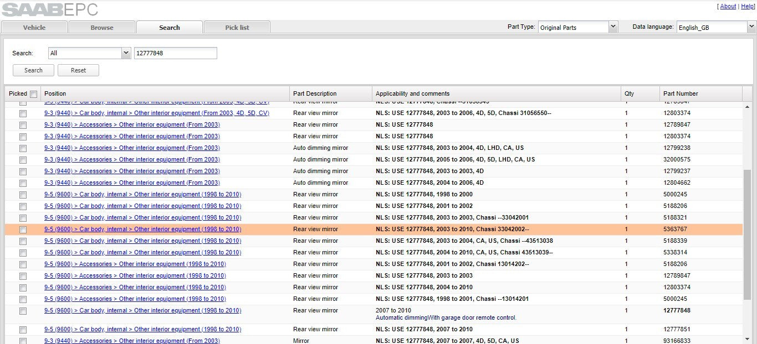Viewport: 757px width, 344px height.
Task: Open the Pick list tab
Action: [x=237, y=27]
